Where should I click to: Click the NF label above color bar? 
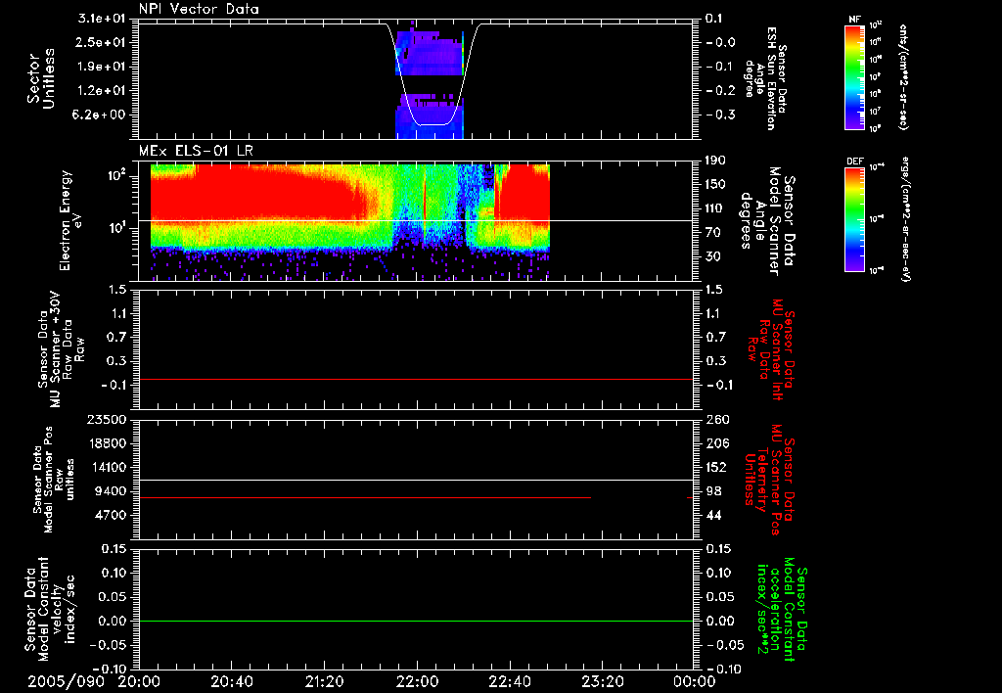(854, 20)
